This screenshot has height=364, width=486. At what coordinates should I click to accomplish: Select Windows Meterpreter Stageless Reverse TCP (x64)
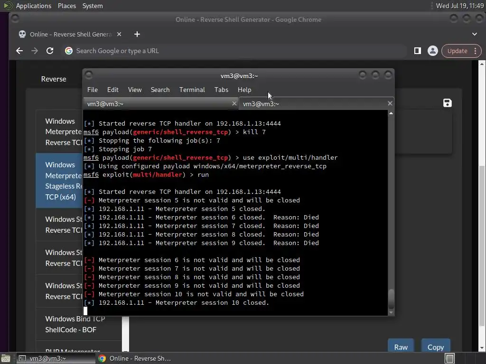tap(59, 181)
